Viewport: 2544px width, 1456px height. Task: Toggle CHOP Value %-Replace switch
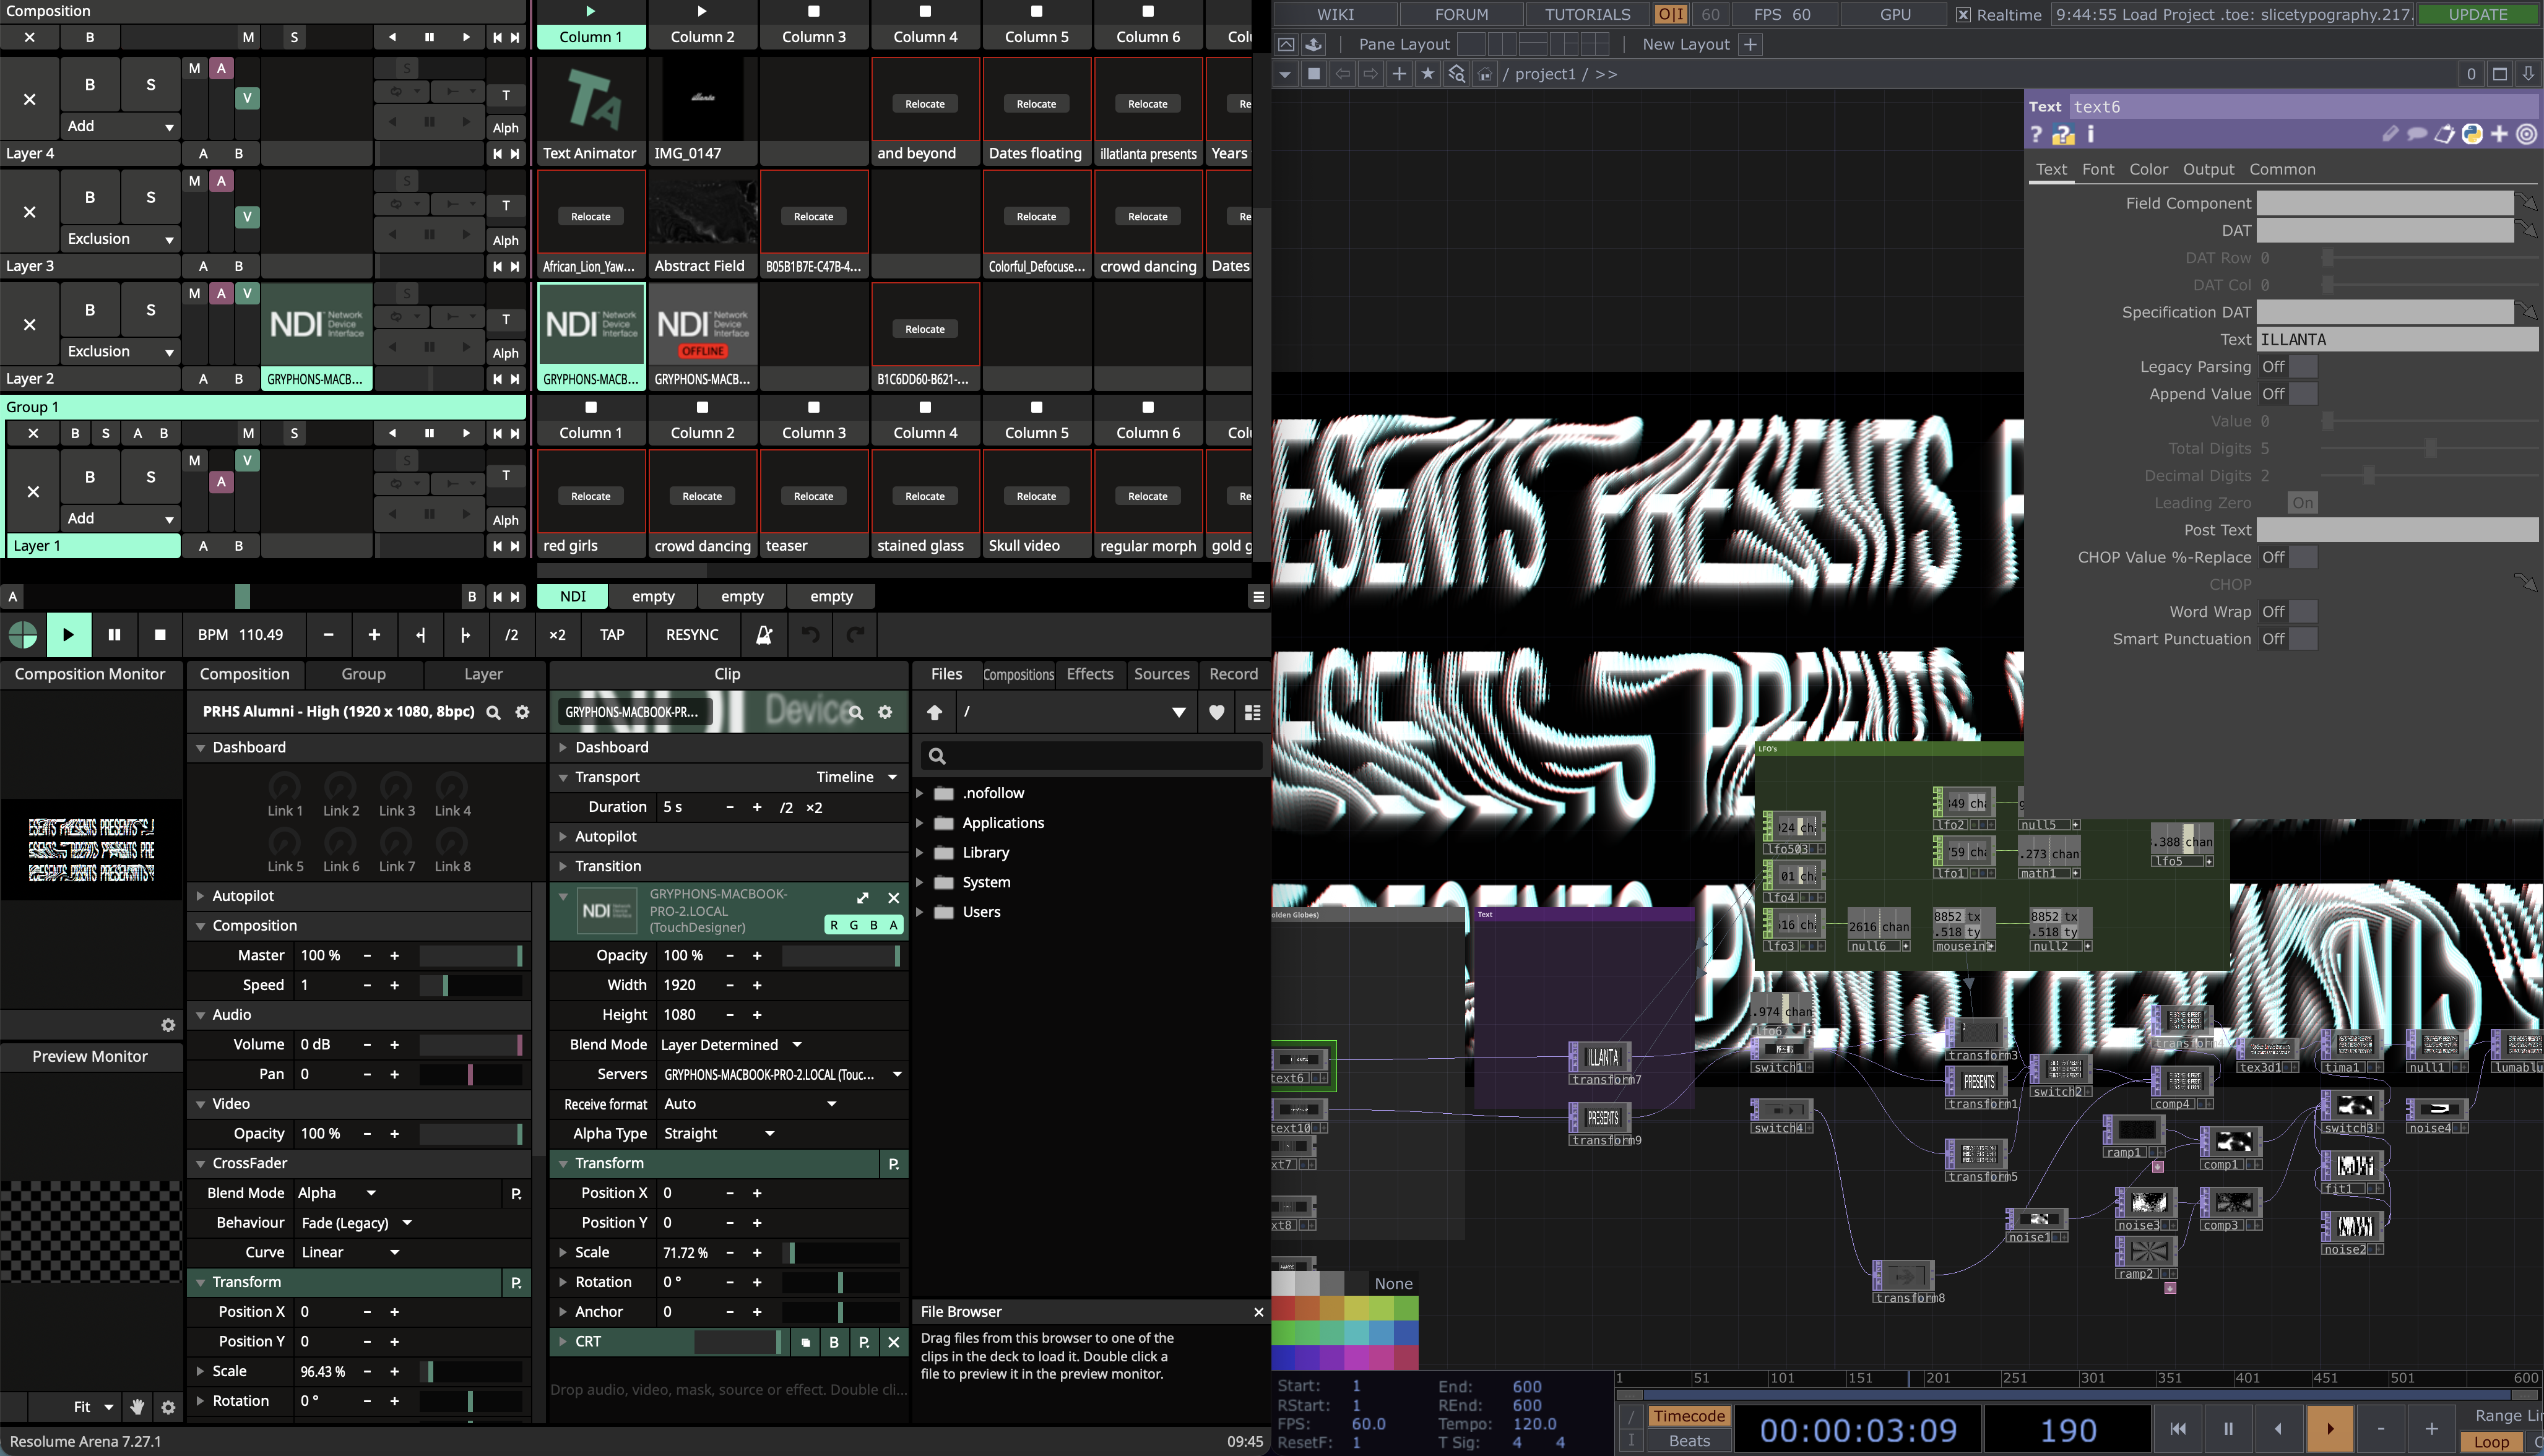(2288, 557)
